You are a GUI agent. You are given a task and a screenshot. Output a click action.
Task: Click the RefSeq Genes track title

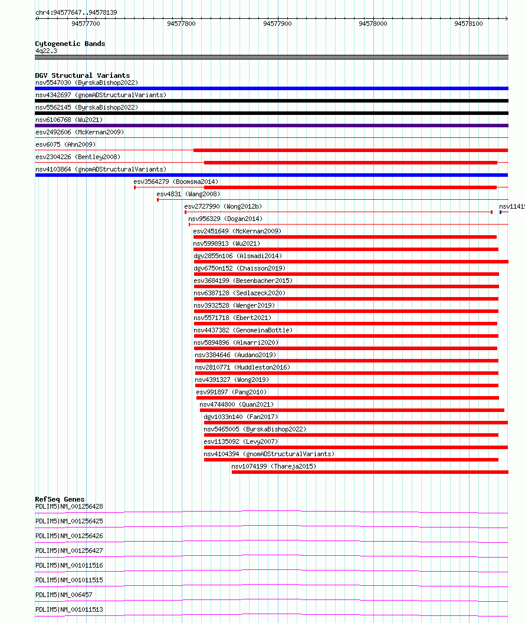(x=60, y=499)
